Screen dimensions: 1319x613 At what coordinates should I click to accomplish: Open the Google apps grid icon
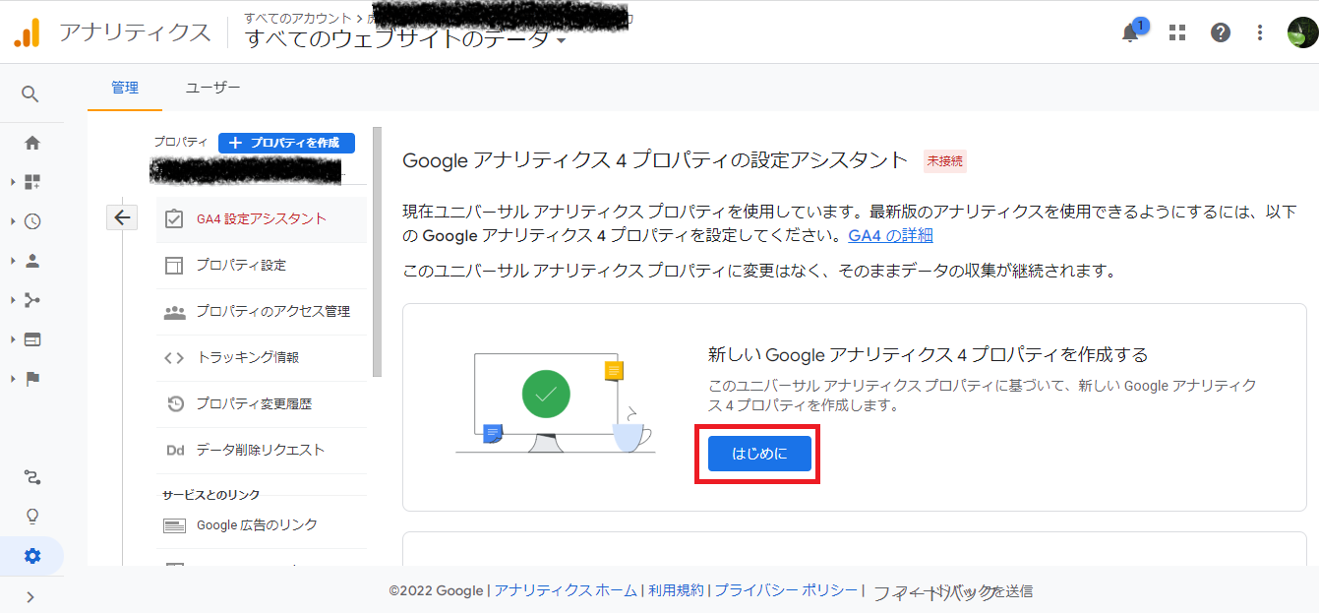tap(1177, 32)
